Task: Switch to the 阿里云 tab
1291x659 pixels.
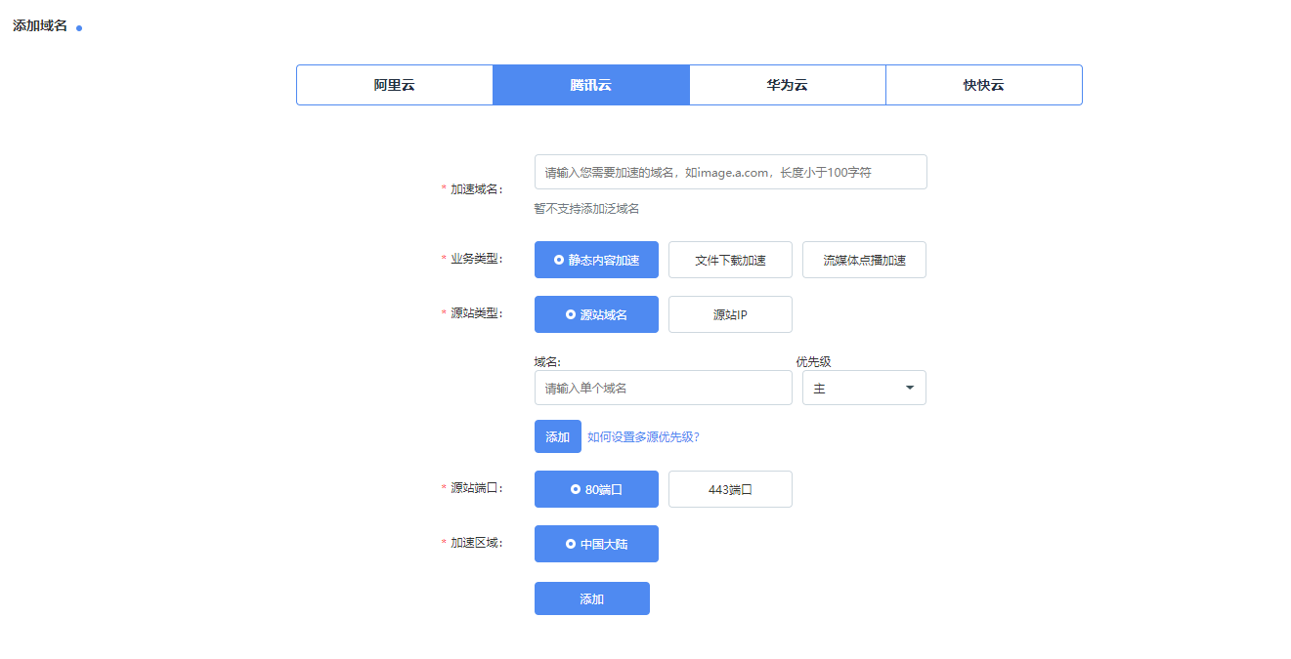Action: click(395, 85)
